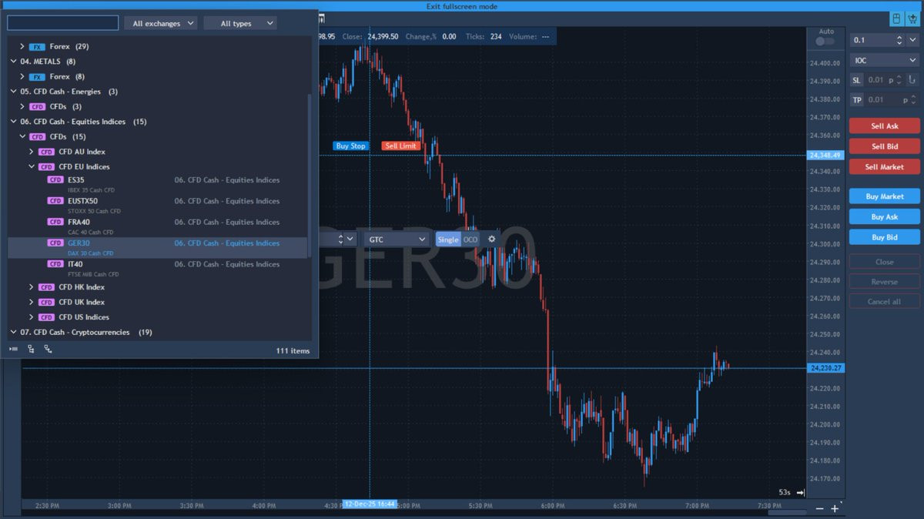Open the All types dropdown

(240, 24)
